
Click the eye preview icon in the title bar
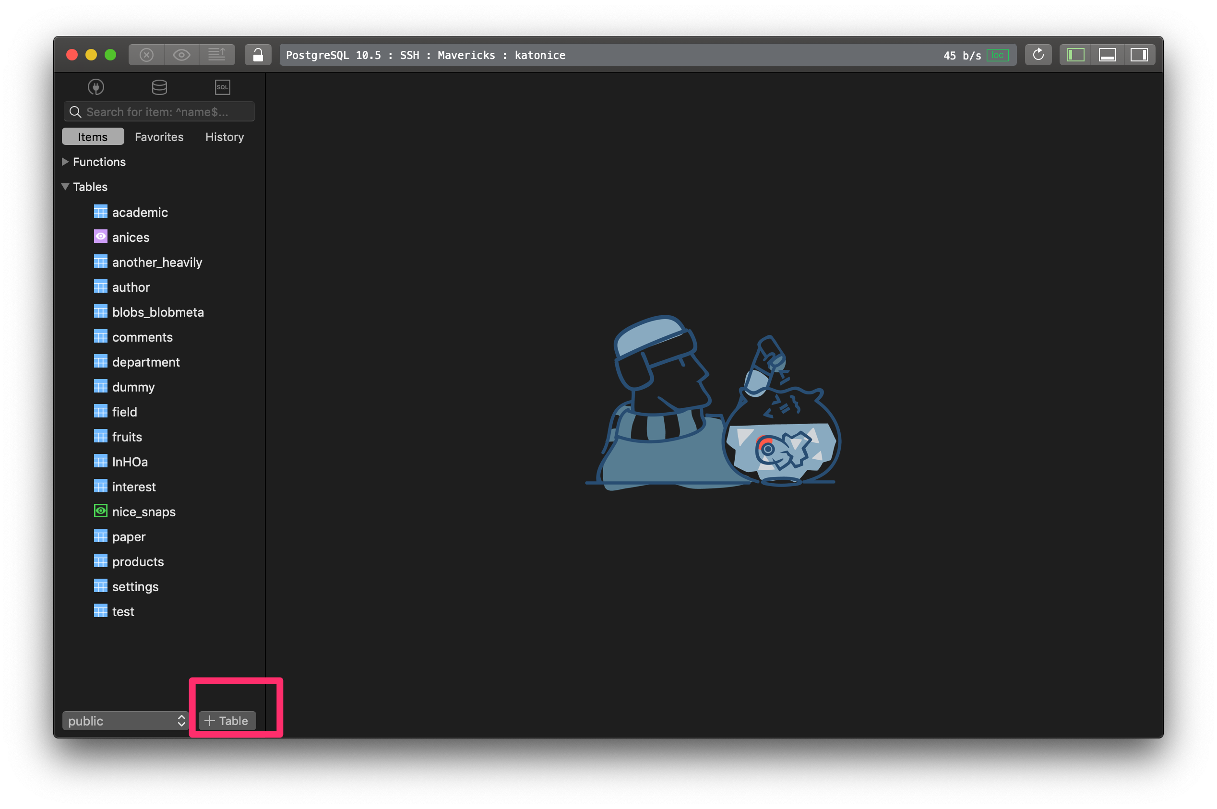point(181,54)
